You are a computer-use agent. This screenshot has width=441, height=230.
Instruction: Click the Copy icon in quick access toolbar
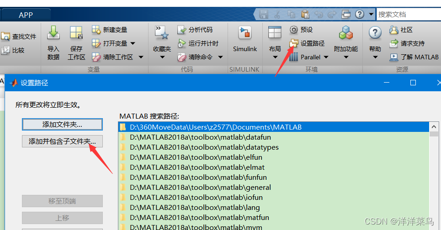pyautogui.click(x=291, y=14)
